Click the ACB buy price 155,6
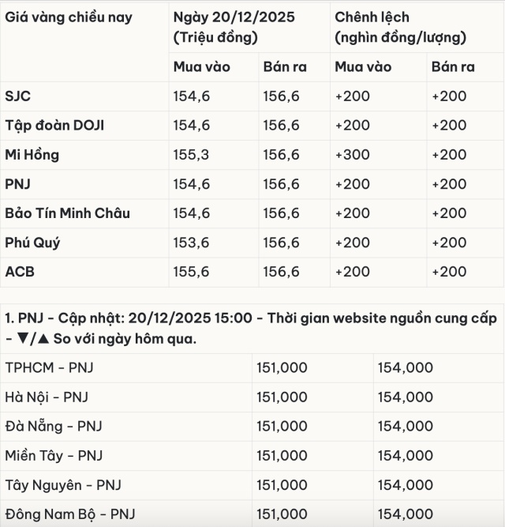Image resolution: width=505 pixels, height=527 pixels. pos(191,272)
